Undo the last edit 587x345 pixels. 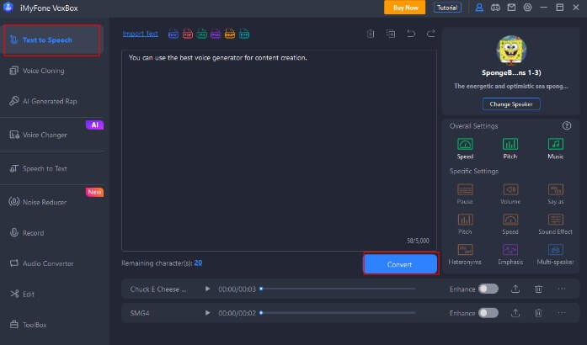click(x=411, y=34)
